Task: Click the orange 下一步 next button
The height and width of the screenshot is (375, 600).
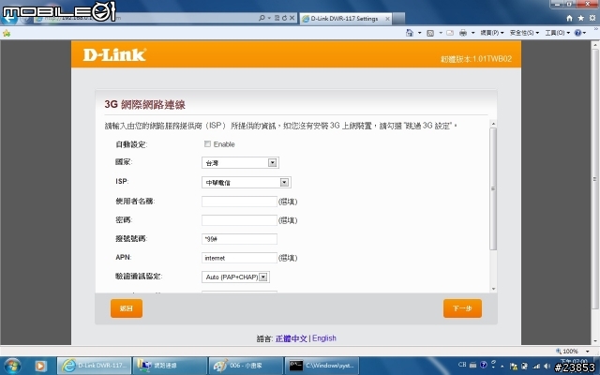Action: [462, 308]
